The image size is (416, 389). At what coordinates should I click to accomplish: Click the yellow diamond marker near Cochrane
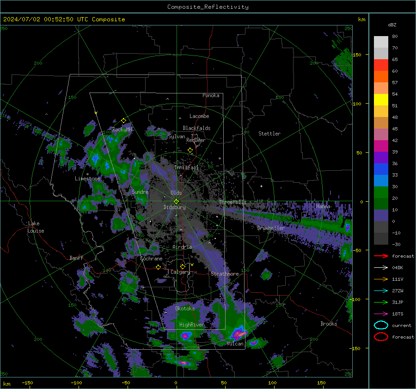(x=158, y=267)
